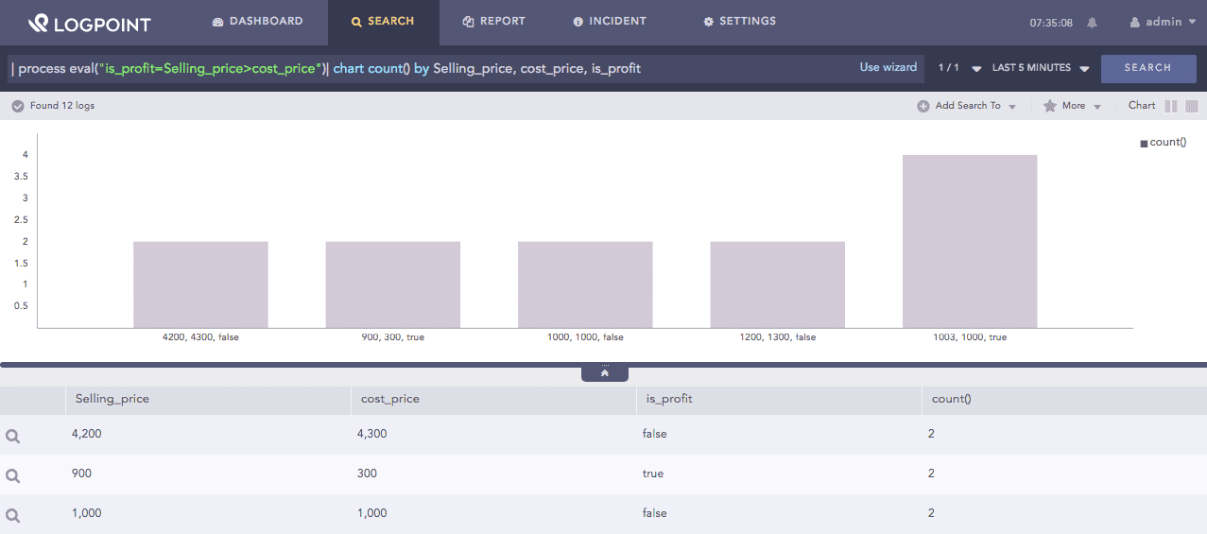
Task: Open notifications bell icon
Action: click(1093, 23)
